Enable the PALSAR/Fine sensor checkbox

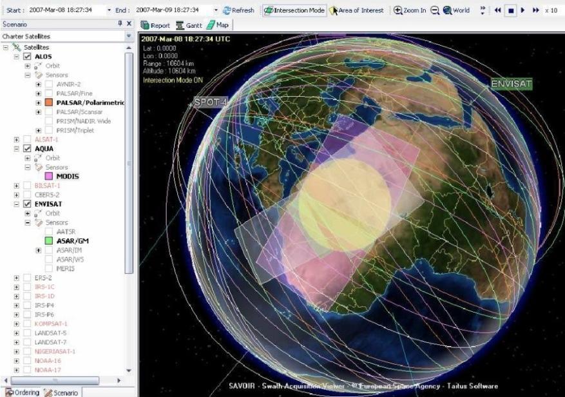[x=49, y=93]
